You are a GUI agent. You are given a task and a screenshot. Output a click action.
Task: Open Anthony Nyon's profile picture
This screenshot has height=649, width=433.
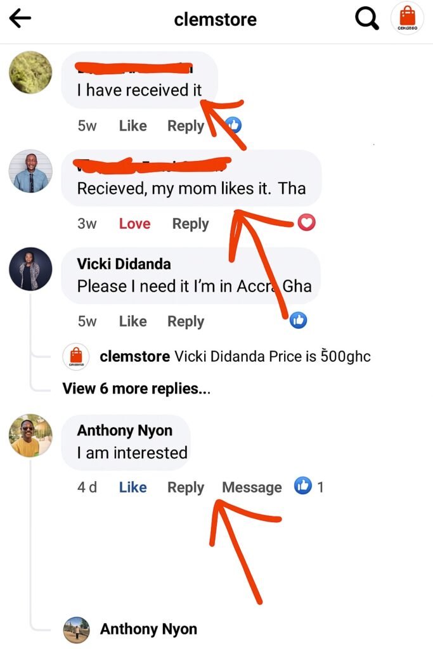[30, 436]
